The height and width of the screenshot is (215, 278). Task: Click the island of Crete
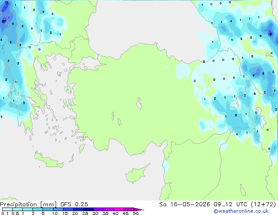click(49, 161)
